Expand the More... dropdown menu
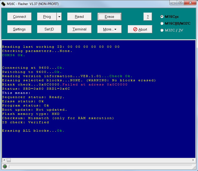The width and height of the screenshot is (198, 171). point(109,29)
